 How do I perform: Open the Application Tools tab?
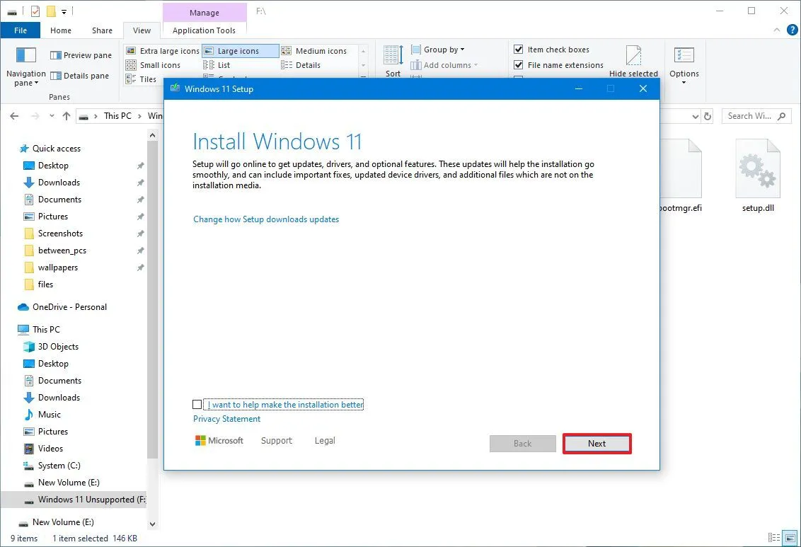click(204, 30)
